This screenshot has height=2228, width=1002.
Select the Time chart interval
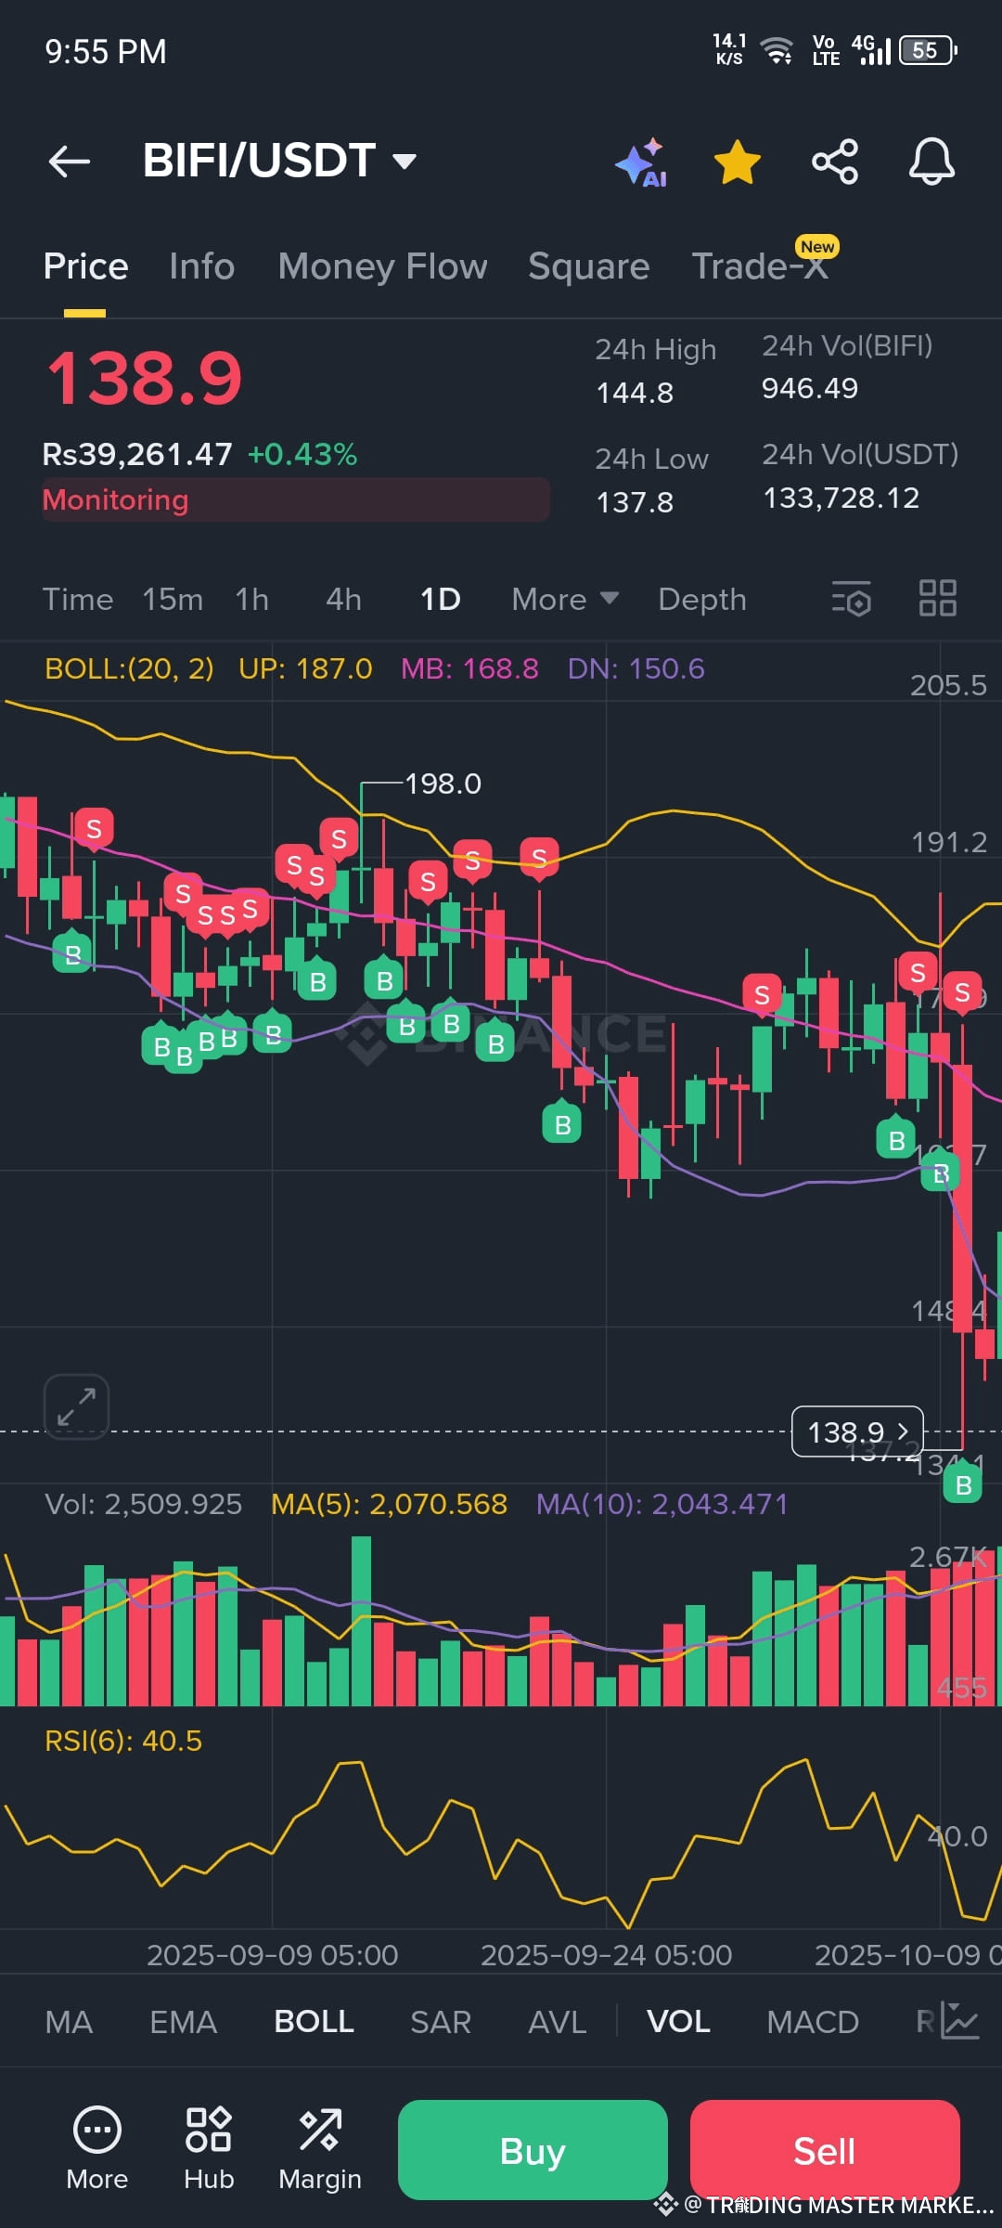(x=78, y=600)
